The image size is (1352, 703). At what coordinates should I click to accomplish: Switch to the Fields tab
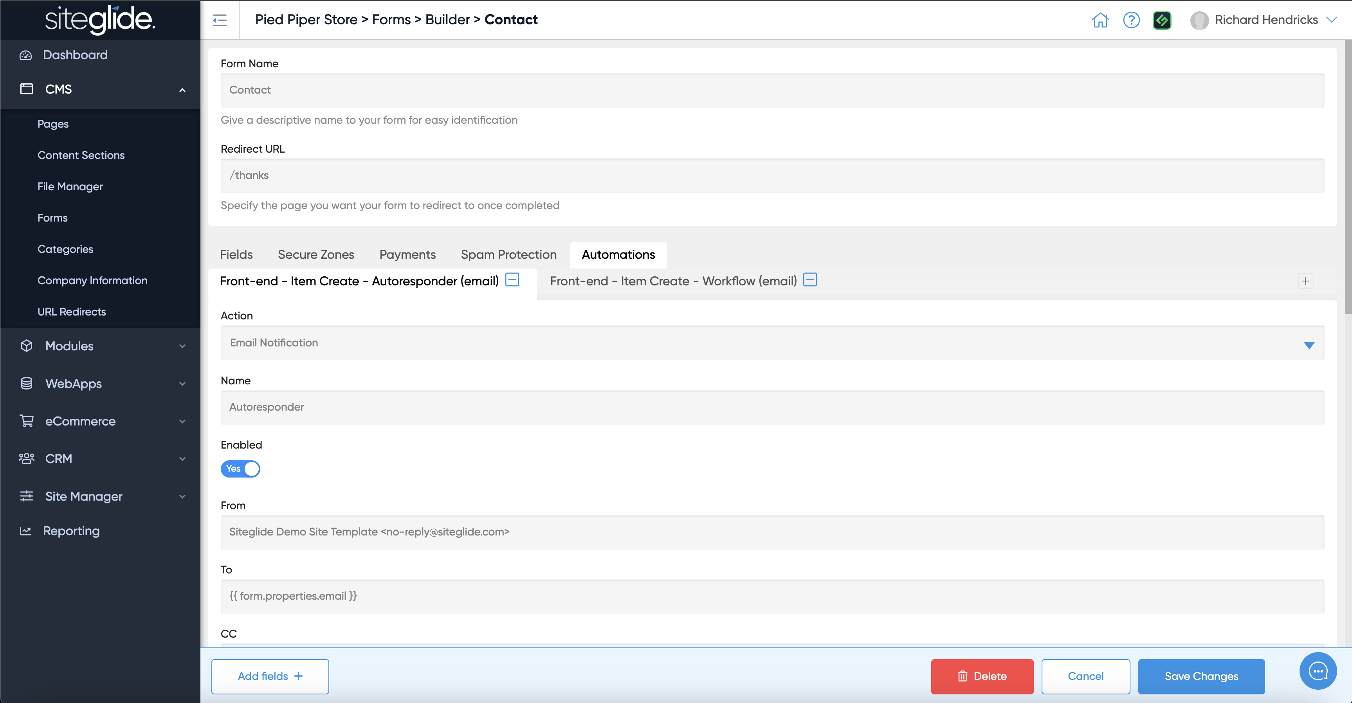click(236, 255)
